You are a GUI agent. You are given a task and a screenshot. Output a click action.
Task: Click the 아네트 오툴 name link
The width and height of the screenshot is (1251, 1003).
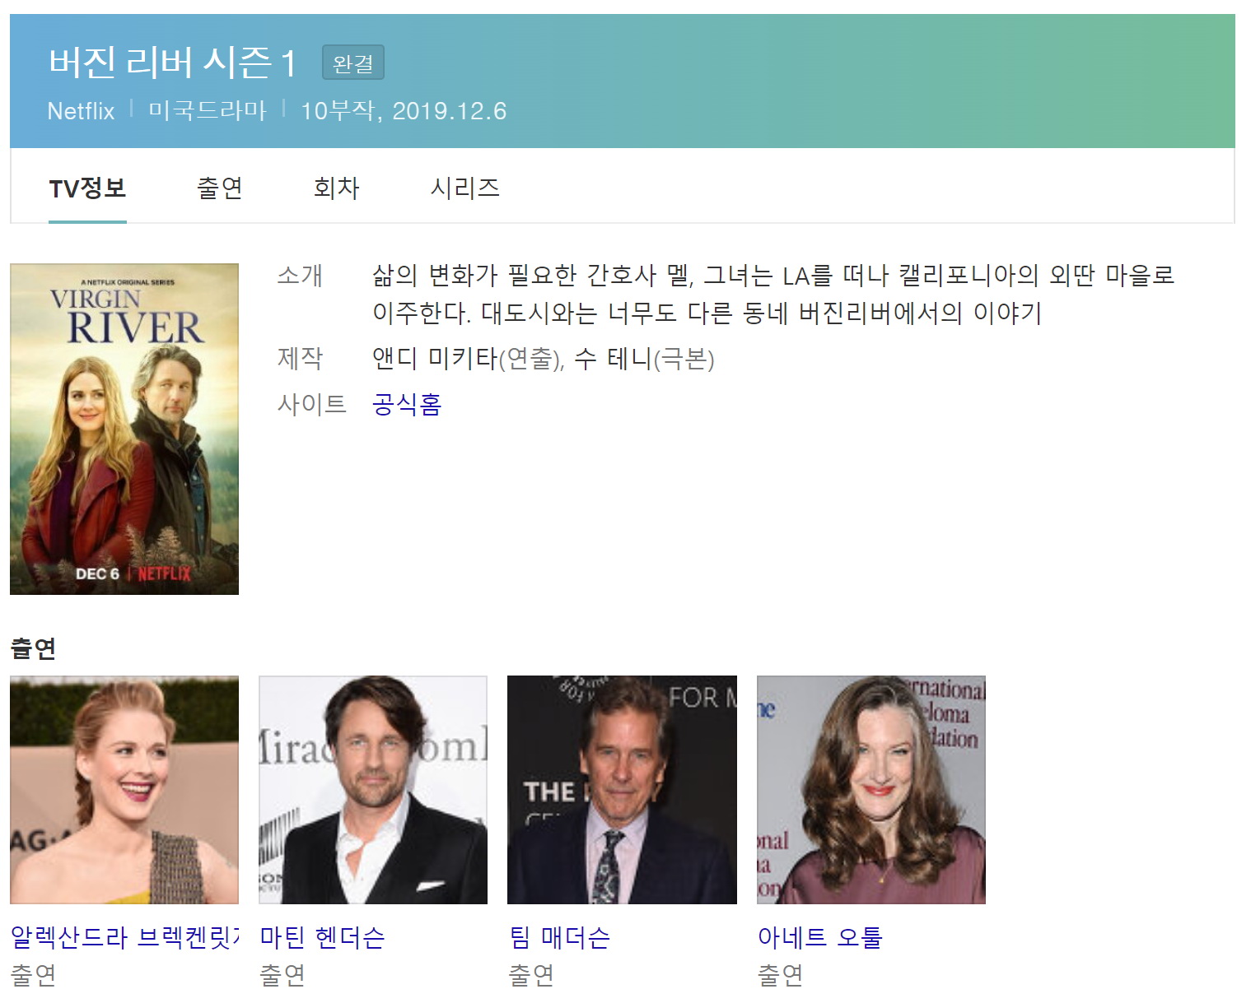click(x=819, y=937)
